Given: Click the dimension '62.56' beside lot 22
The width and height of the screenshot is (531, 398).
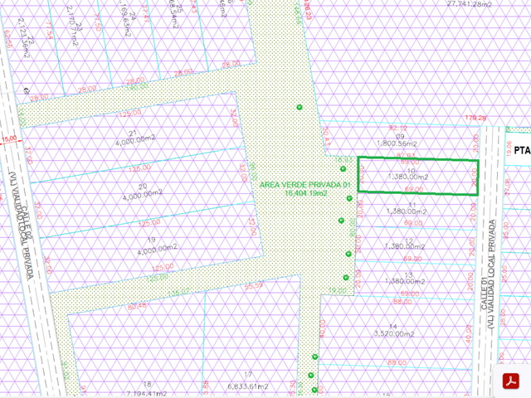Looking at the screenshot, I should [8, 39].
